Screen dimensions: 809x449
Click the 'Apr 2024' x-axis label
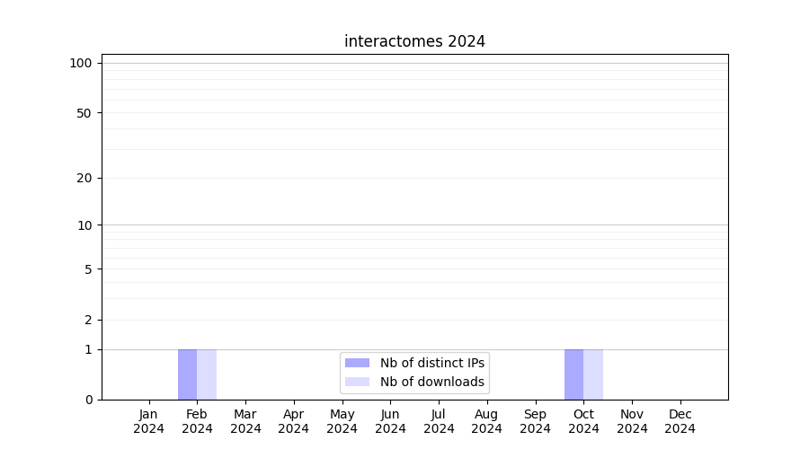coord(293,421)
